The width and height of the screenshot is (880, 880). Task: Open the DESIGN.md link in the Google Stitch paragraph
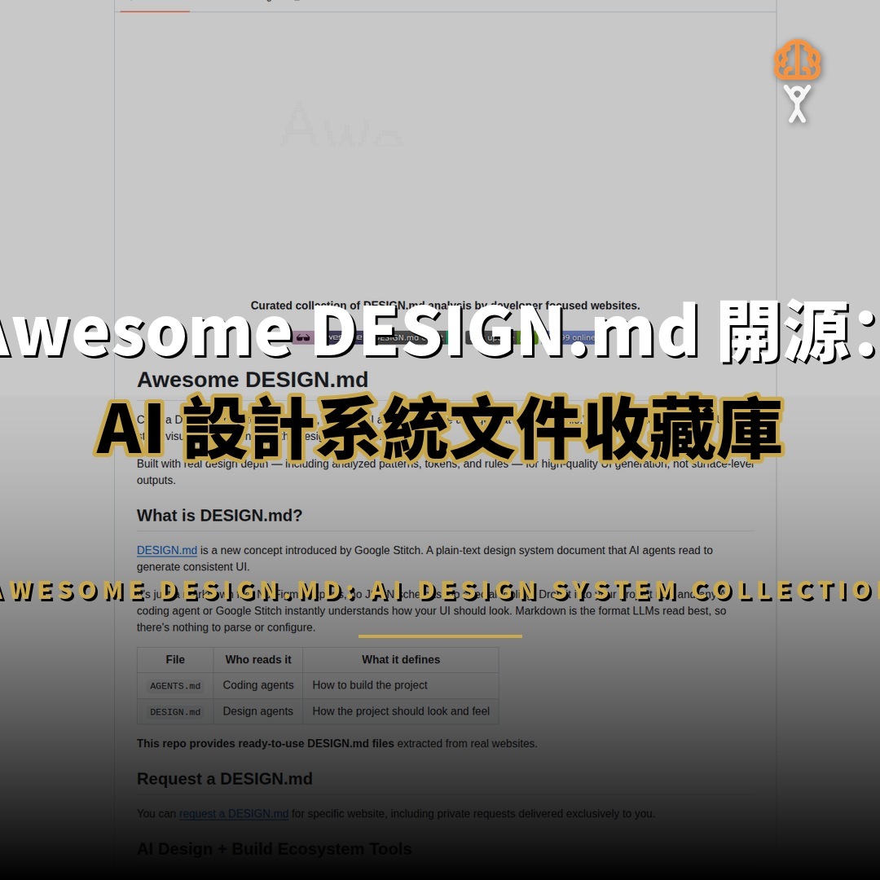click(167, 550)
